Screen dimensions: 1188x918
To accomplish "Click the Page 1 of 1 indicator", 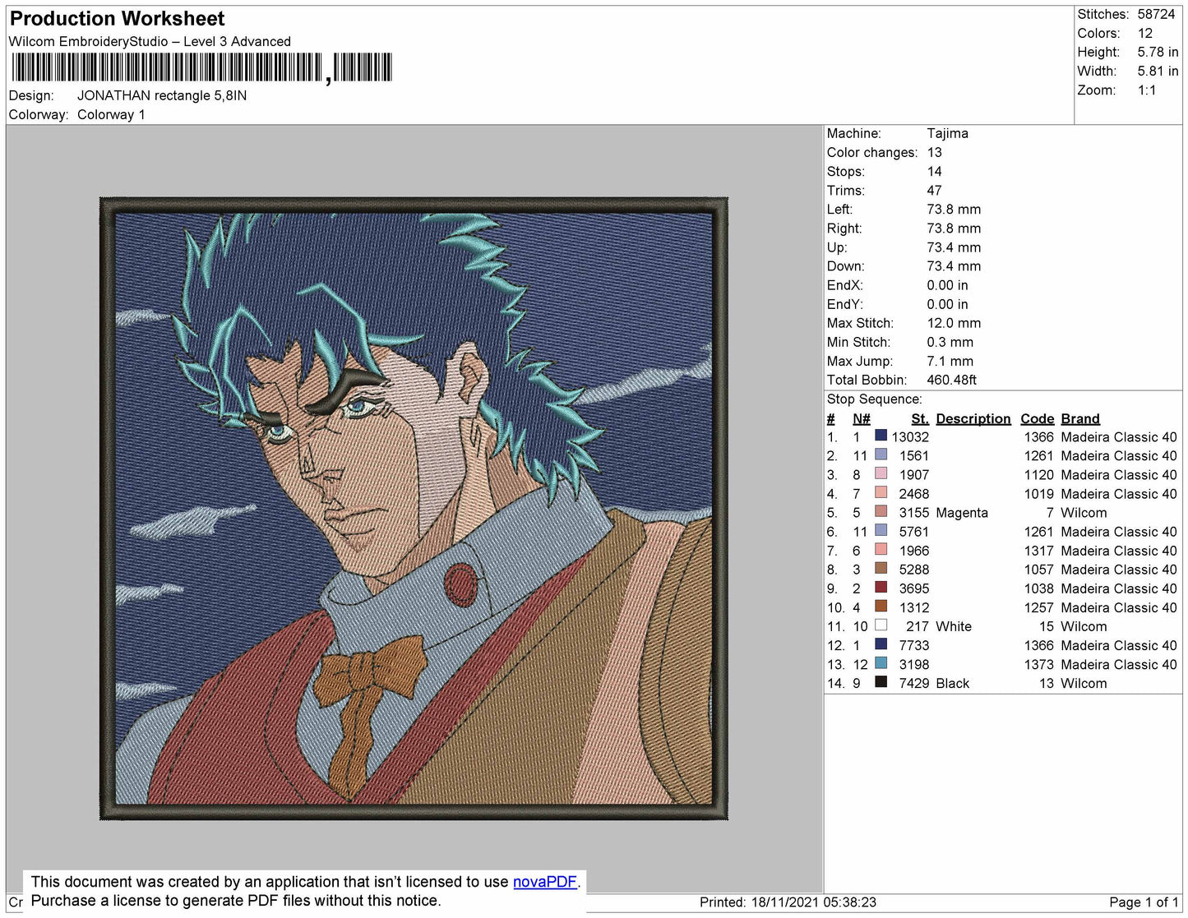I will (1144, 902).
